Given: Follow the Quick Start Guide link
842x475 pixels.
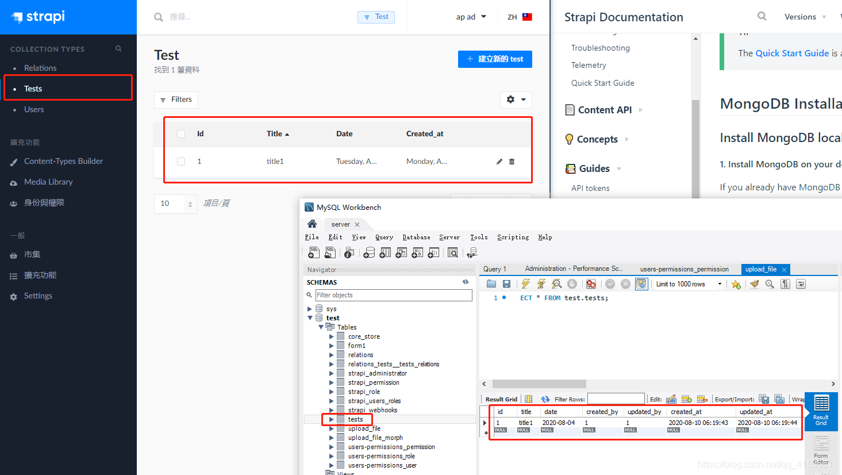Looking at the screenshot, I should pyautogui.click(x=792, y=53).
